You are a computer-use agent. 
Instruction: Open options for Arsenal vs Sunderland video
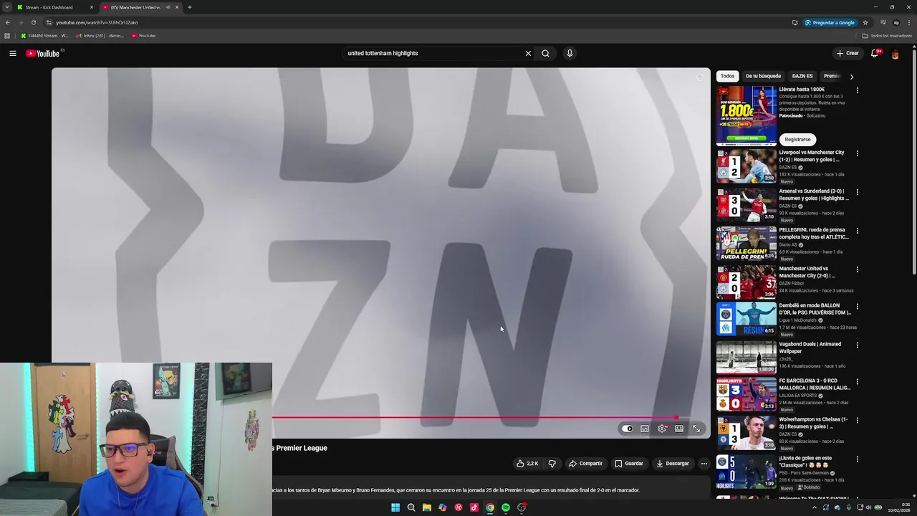(857, 192)
